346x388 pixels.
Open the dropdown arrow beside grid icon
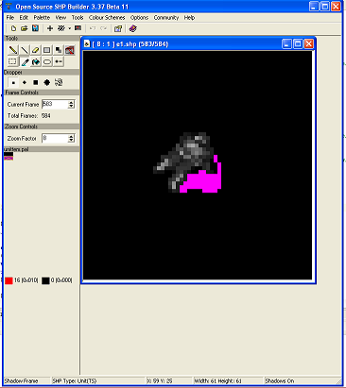click(x=70, y=28)
